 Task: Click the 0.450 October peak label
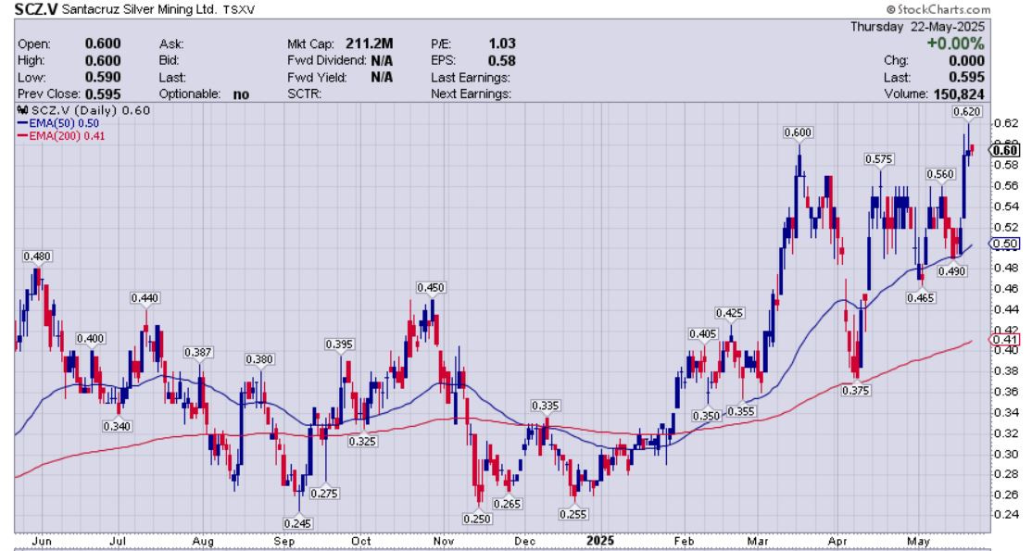click(x=431, y=287)
